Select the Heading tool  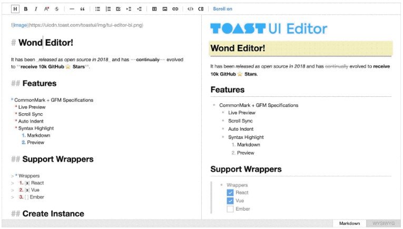[x=15, y=9]
